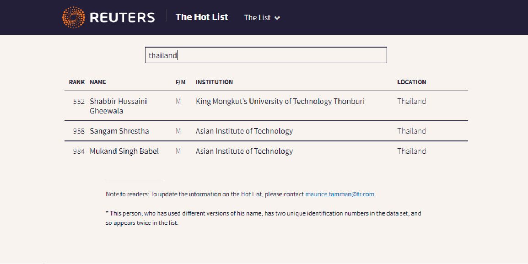Click King Mongkut's University of Technology Thonburi
Image resolution: width=528 pixels, height=264 pixels.
point(280,101)
